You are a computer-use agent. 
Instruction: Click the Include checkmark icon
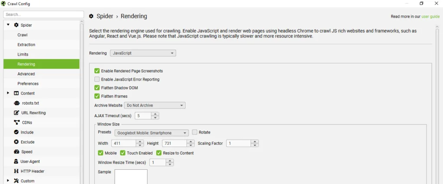[x=16, y=132]
